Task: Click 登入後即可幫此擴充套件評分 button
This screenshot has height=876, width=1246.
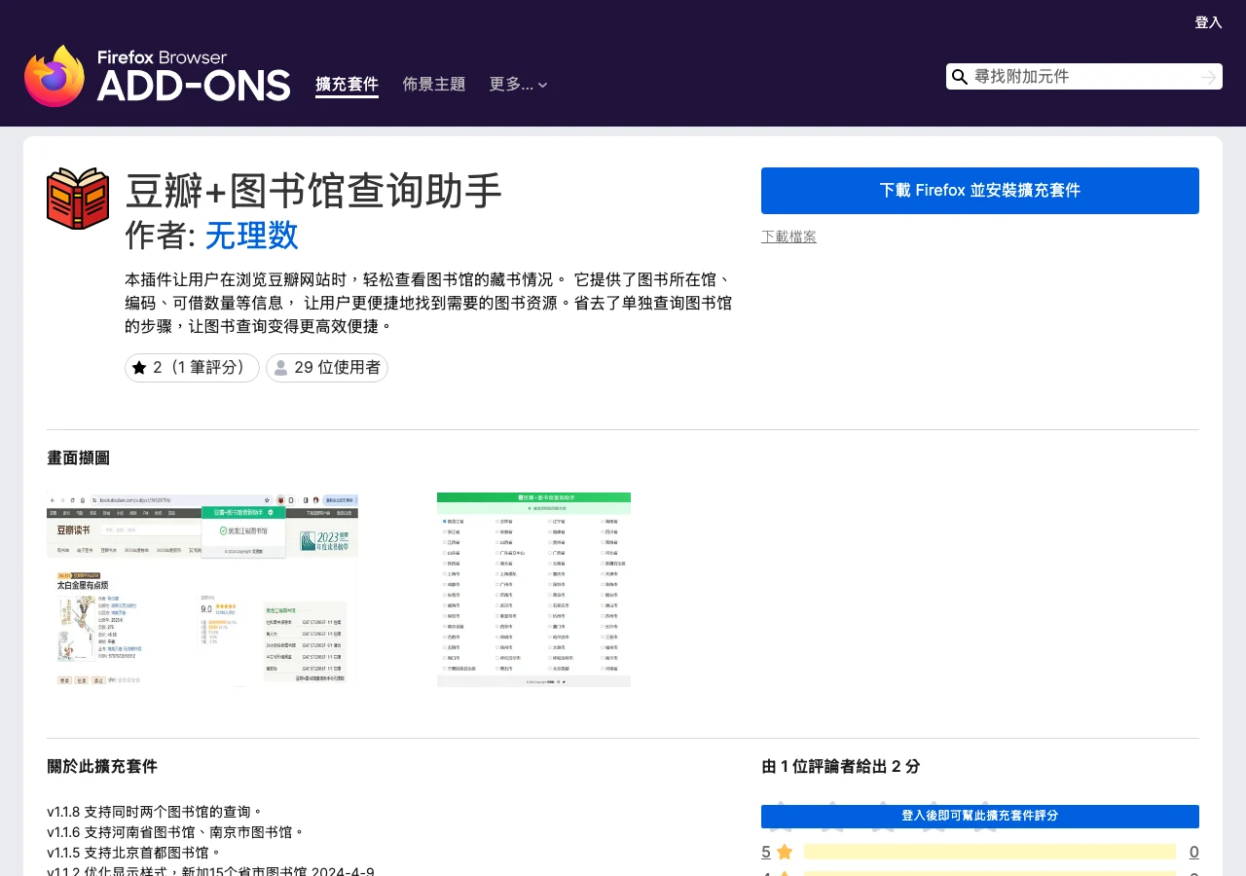Action: (980, 817)
